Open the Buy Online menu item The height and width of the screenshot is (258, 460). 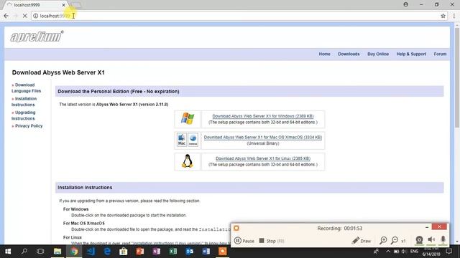378,54
